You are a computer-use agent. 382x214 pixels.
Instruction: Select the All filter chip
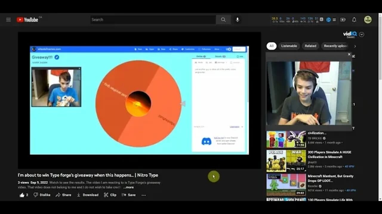pos(271,46)
